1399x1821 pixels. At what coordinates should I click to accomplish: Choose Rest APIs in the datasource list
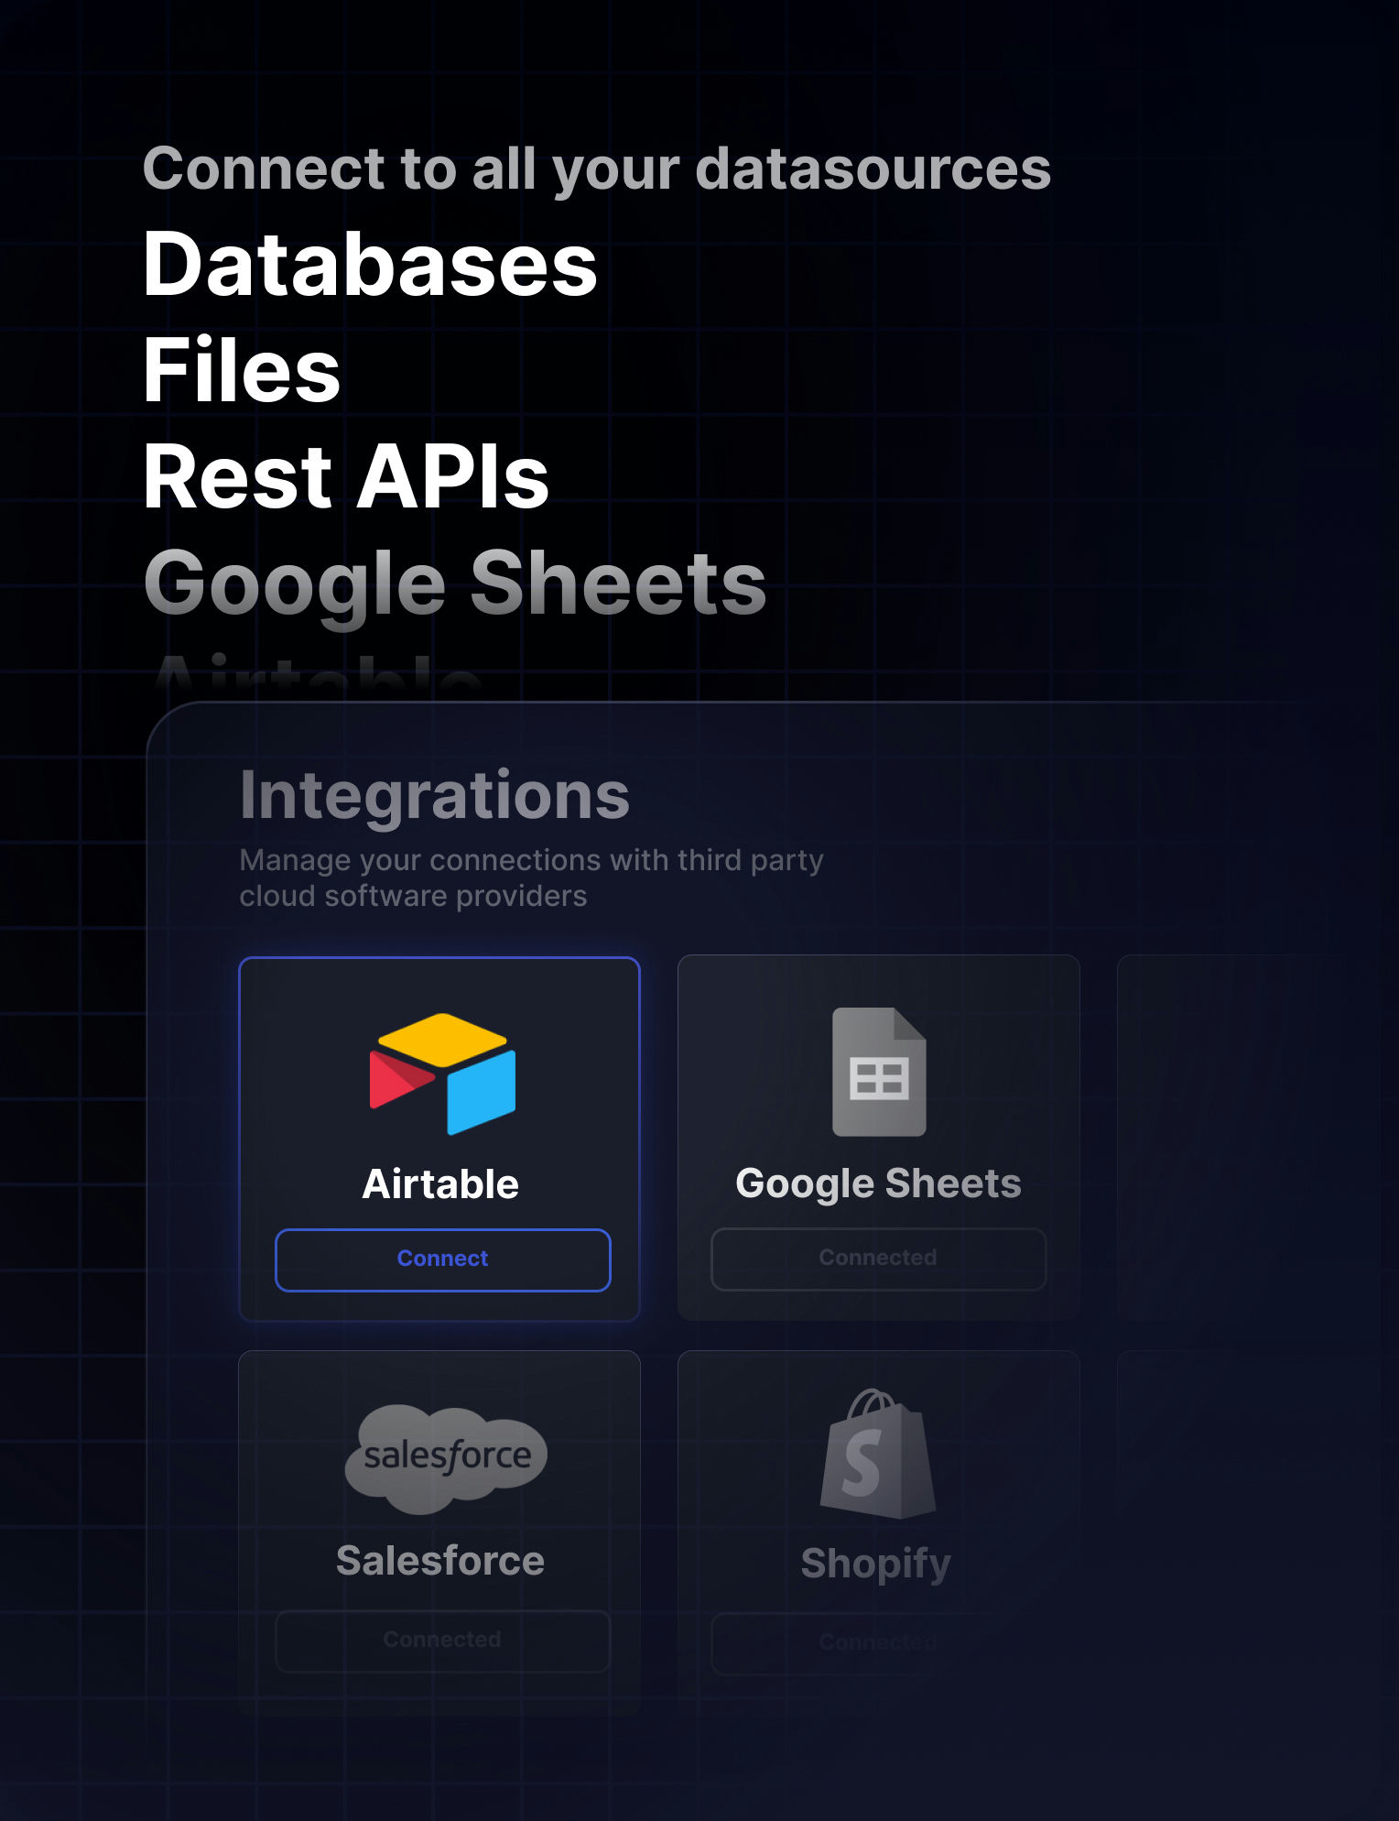coord(346,476)
